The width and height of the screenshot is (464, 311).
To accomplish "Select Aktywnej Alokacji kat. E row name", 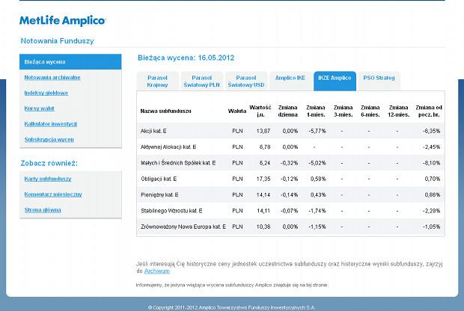I will tap(168, 147).
